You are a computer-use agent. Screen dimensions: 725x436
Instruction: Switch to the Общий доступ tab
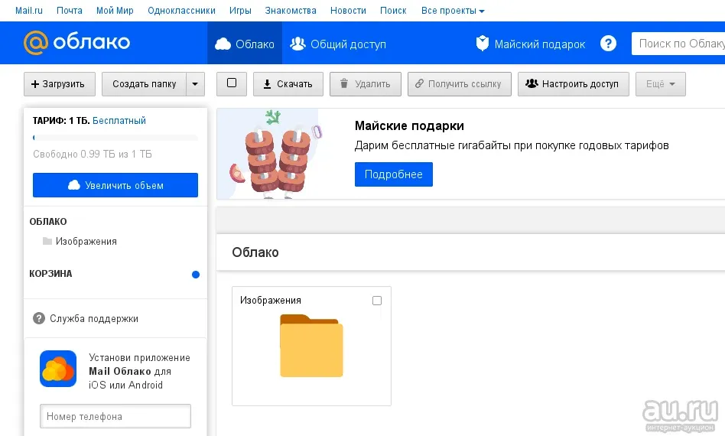337,44
